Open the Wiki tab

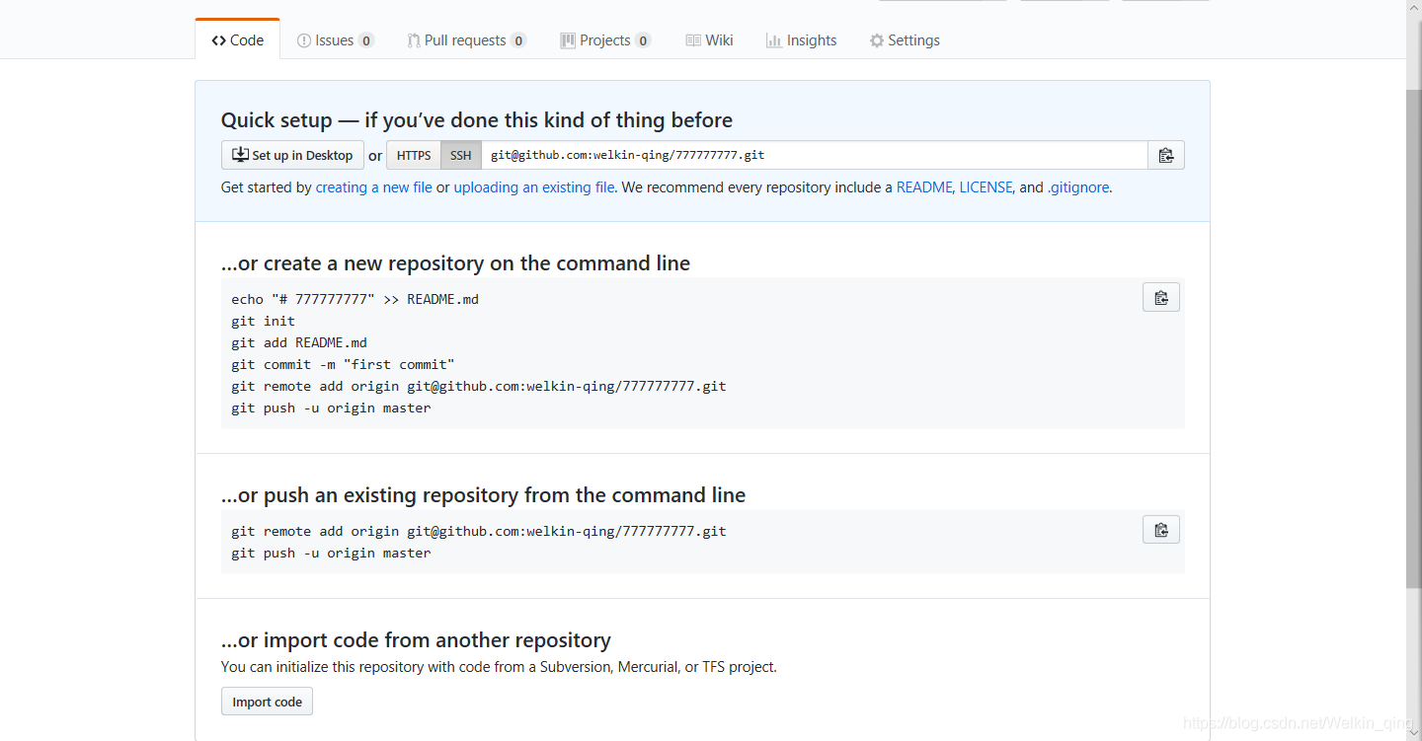coord(709,40)
